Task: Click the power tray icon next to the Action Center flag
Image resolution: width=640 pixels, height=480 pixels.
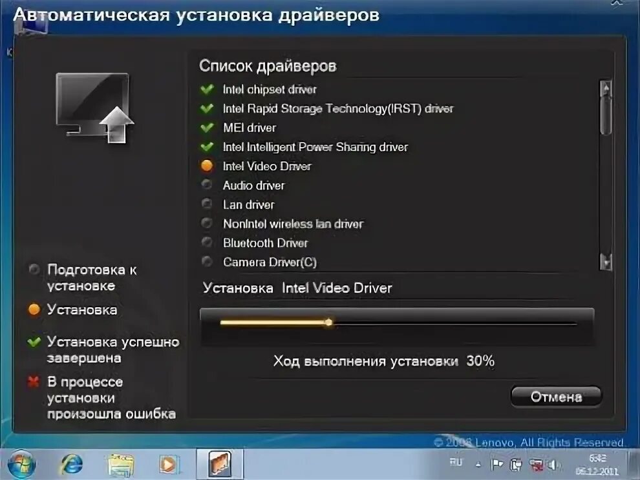Action: coord(516,465)
